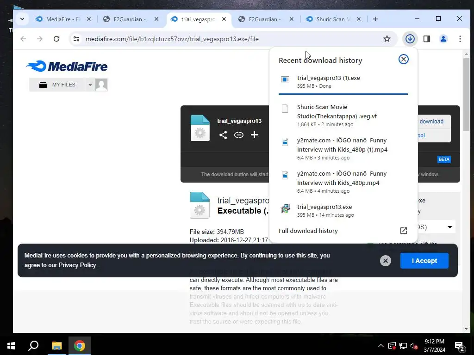Screen dimensions: 474x355
Task: Open trial_vegaspro13.exe downloaded 14 minutes ago
Action: 343,210
